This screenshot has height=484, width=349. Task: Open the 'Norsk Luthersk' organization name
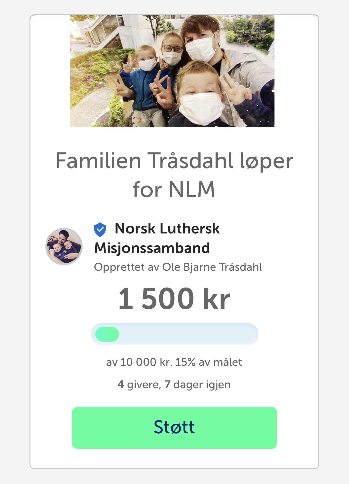click(167, 229)
